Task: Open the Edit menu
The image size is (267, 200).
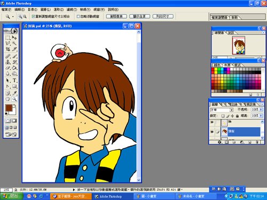Action: (19, 10)
